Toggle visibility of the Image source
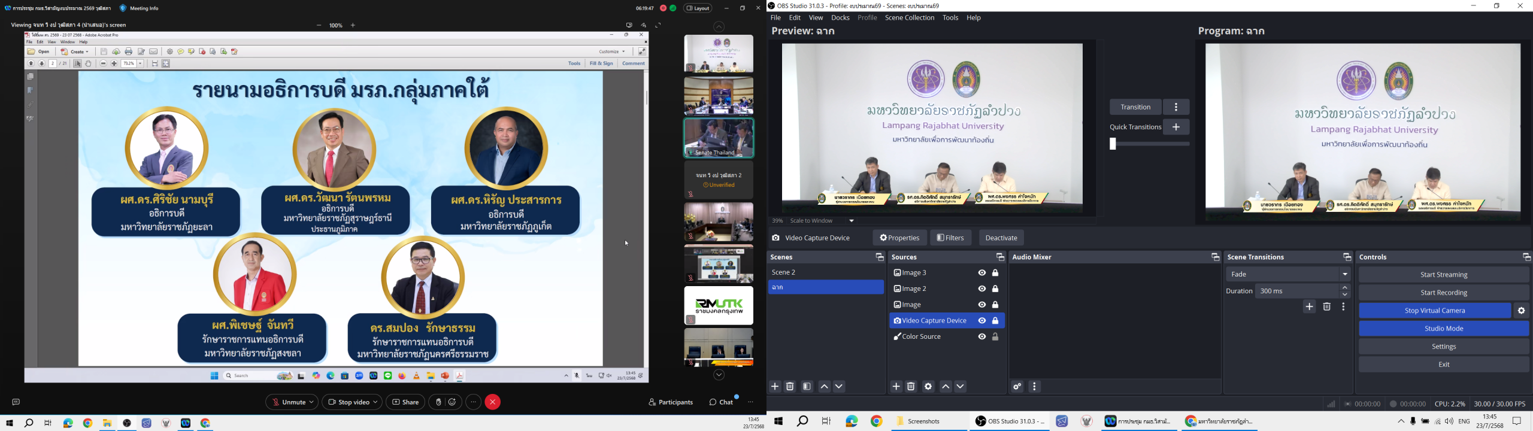This screenshot has width=1533, height=431. [x=981, y=305]
